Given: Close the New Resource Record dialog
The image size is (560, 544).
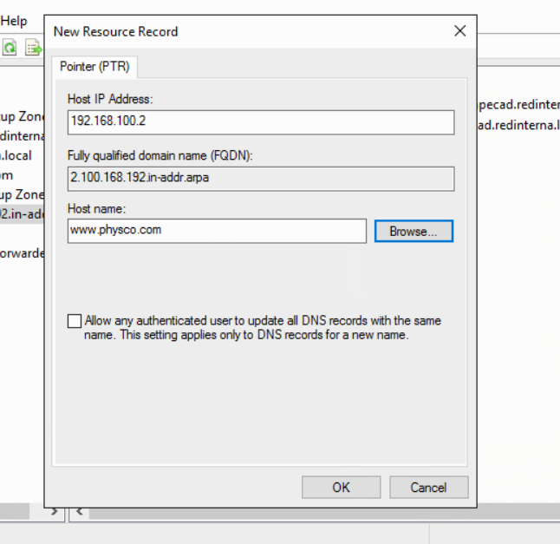Looking at the screenshot, I should [460, 31].
